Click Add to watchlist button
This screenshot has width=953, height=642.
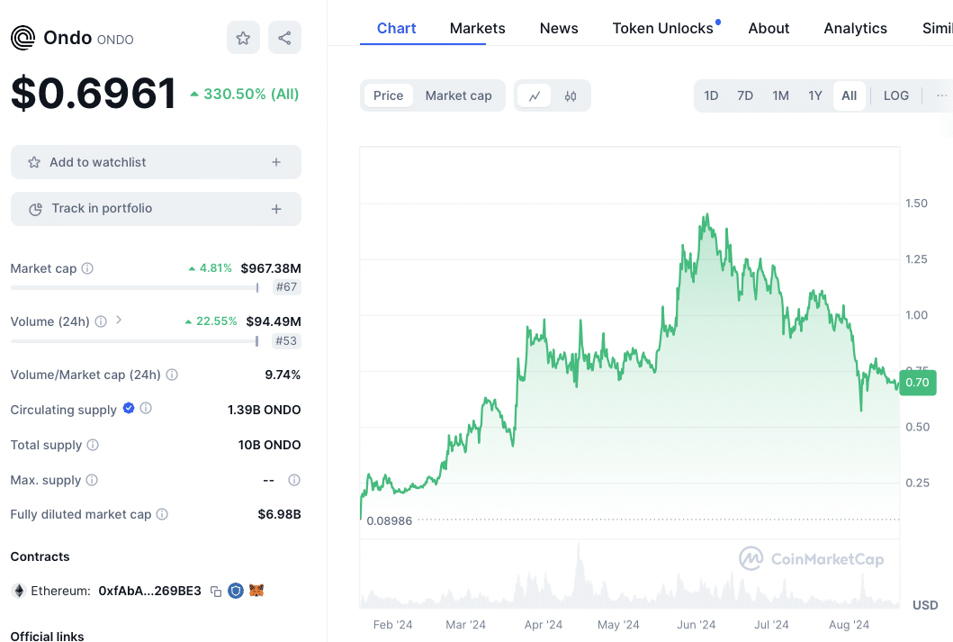157,162
